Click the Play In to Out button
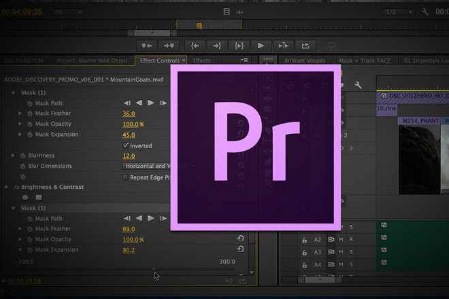Image resolution: width=449 pixels, height=299 pixels. coord(239,46)
